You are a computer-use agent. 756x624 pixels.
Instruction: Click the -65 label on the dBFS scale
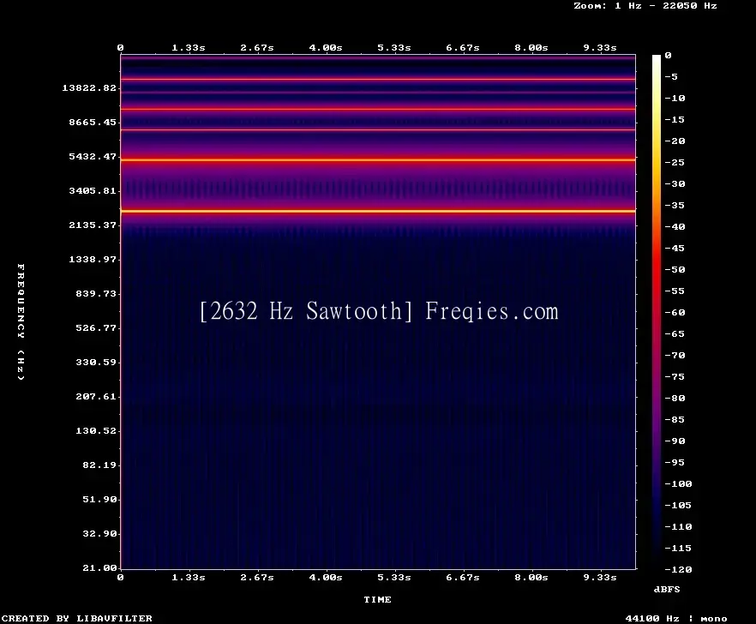pyautogui.click(x=675, y=333)
